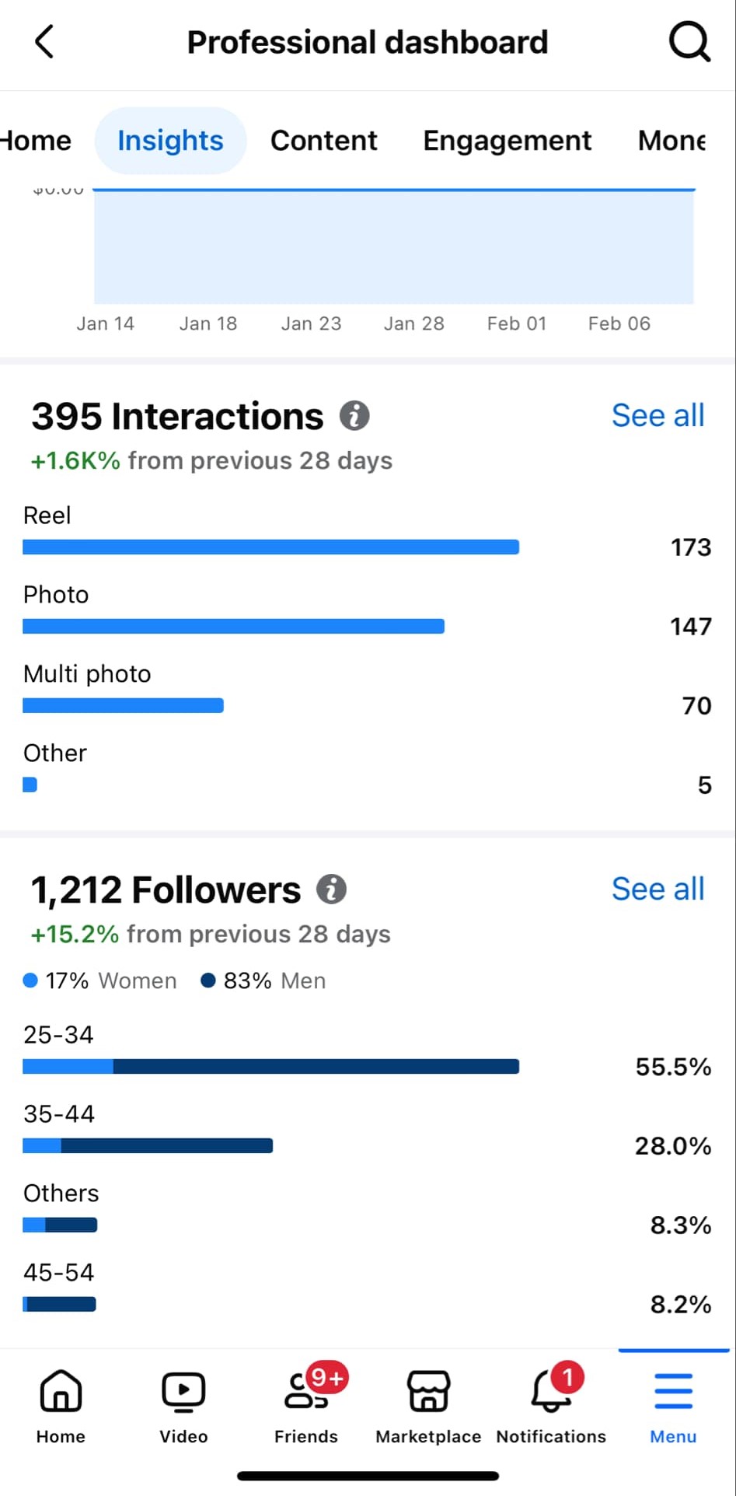Tap the 25-34 age group bar
The height and width of the screenshot is (1496, 736).
270,1067
